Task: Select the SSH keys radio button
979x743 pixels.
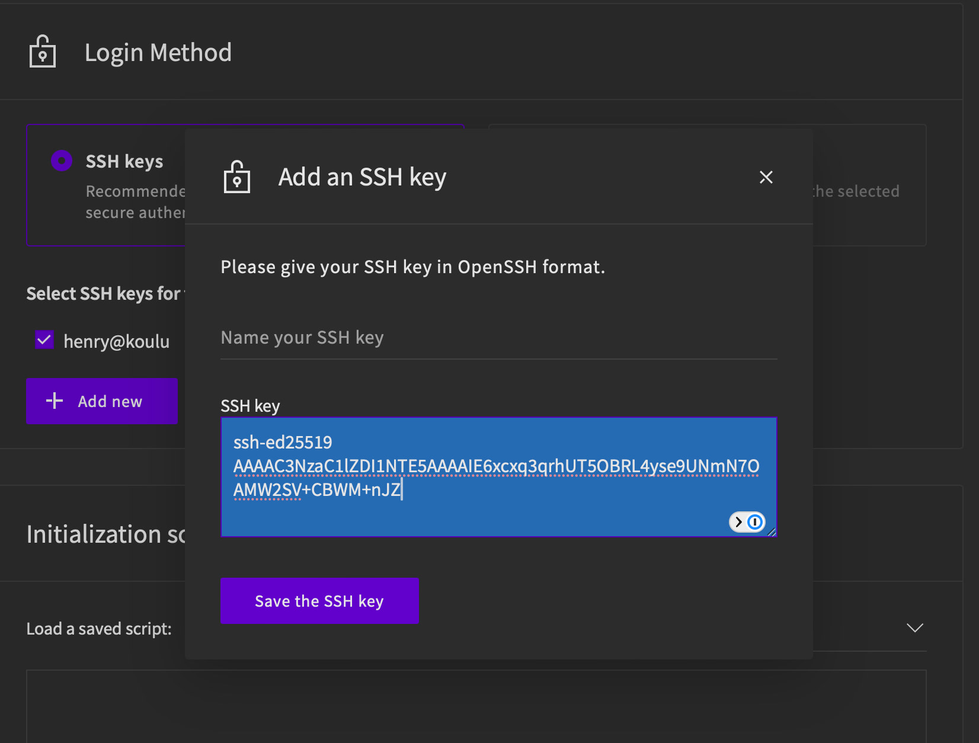Action: tap(62, 161)
